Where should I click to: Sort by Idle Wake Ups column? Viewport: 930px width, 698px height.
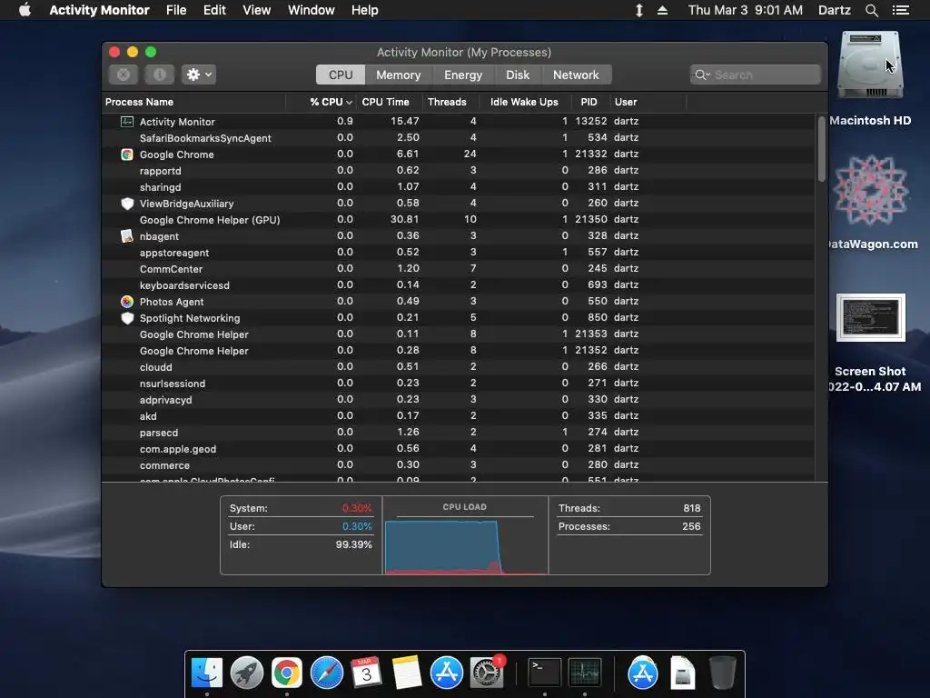524,102
